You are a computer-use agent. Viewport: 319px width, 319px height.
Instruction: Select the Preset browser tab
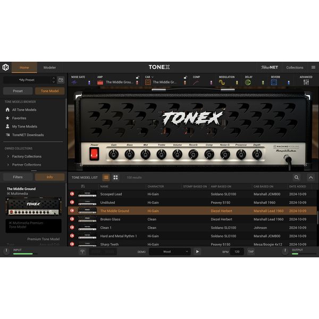[x=18, y=91]
